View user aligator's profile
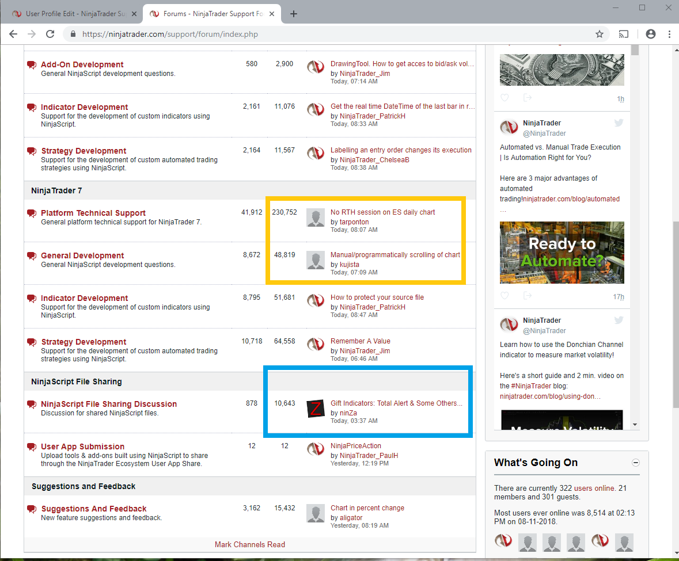The height and width of the screenshot is (561, 679). (351, 518)
